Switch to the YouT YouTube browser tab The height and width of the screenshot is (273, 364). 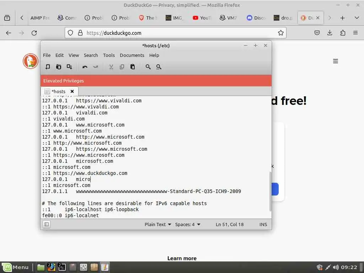[202, 18]
